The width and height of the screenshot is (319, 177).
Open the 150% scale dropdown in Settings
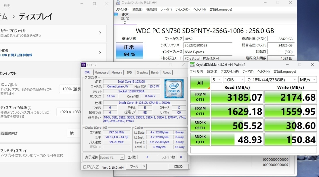point(70,89)
